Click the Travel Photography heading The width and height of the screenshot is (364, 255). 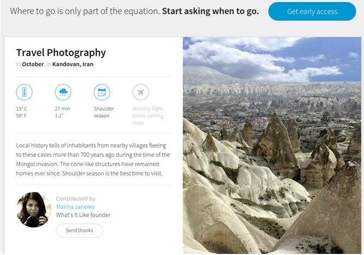coord(61,52)
